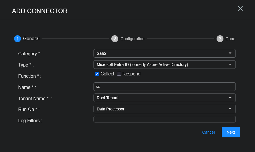Image resolution: width=255 pixels, height=152 pixels.
Task: Click the Type dropdown caret arrow
Action: 230,65
